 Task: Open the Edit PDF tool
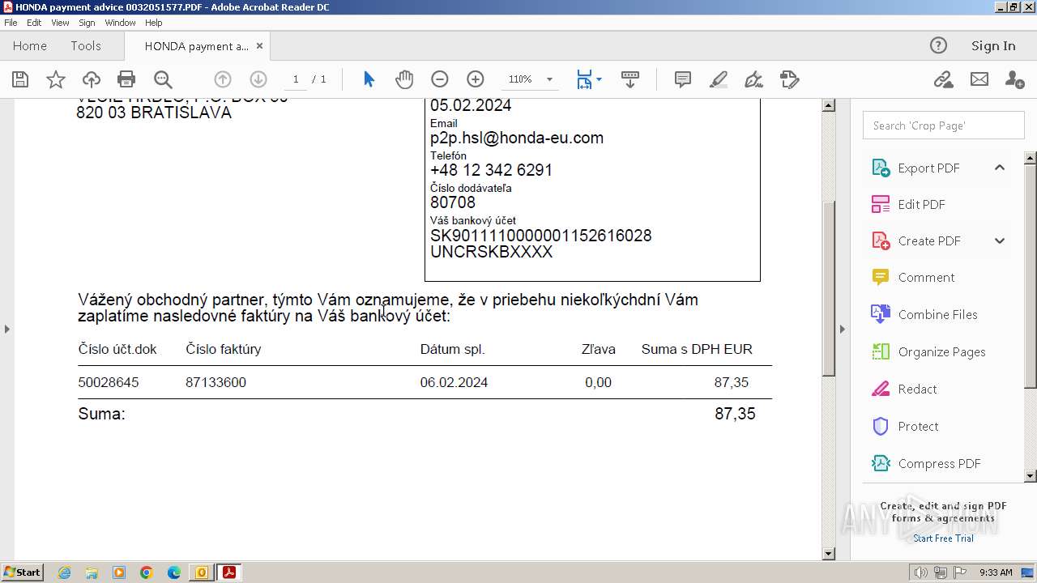point(921,204)
